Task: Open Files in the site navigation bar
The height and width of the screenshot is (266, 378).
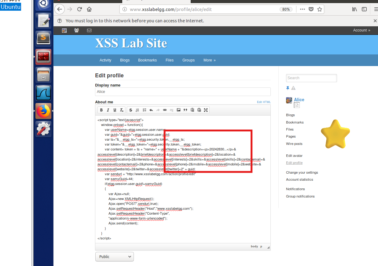Action: click(x=170, y=60)
